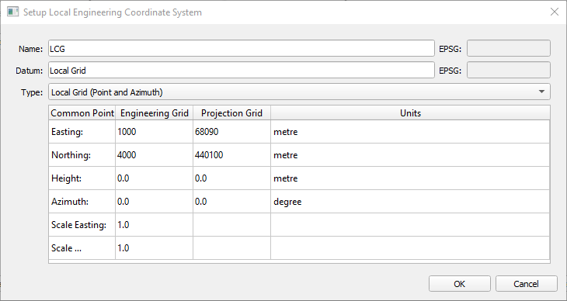Close the Setup Local Engineering Coordinate System dialog
The width and height of the screenshot is (567, 301).
[x=555, y=12]
